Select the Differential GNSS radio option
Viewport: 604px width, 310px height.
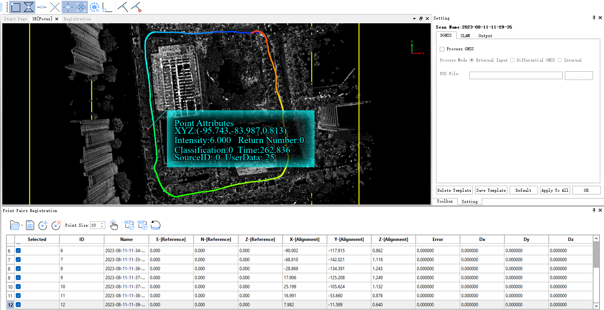coord(512,60)
